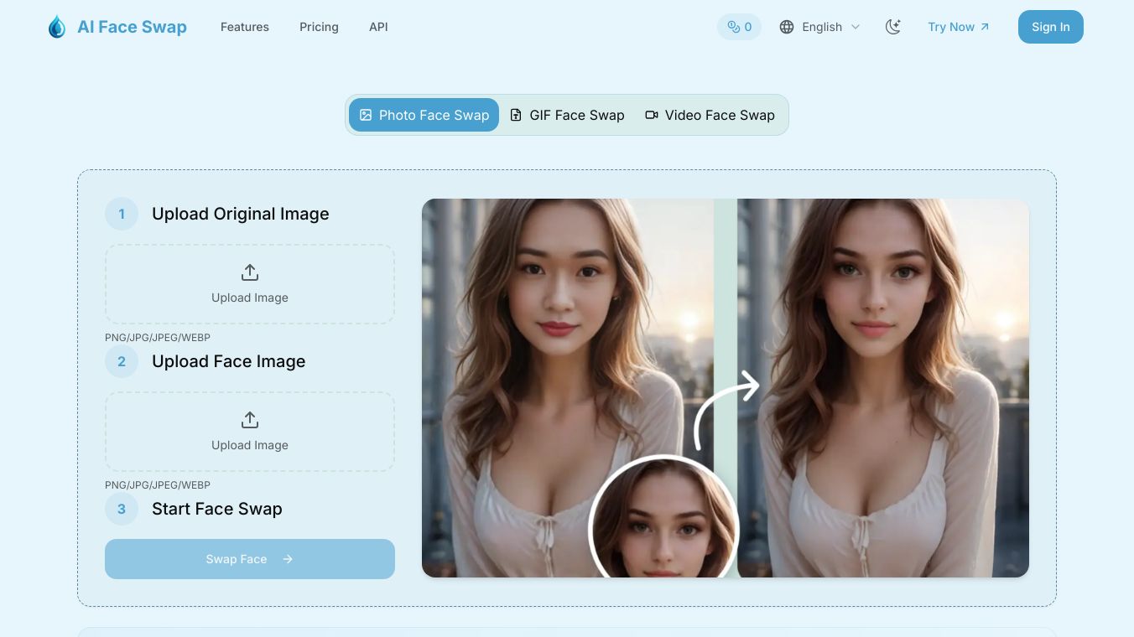Viewport: 1134px width, 637px height.
Task: Click the Swap Face button
Action: [250, 559]
